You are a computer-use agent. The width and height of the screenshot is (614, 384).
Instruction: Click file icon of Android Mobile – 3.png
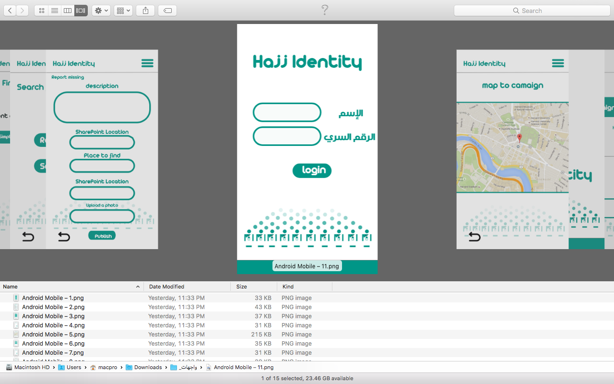tap(16, 316)
